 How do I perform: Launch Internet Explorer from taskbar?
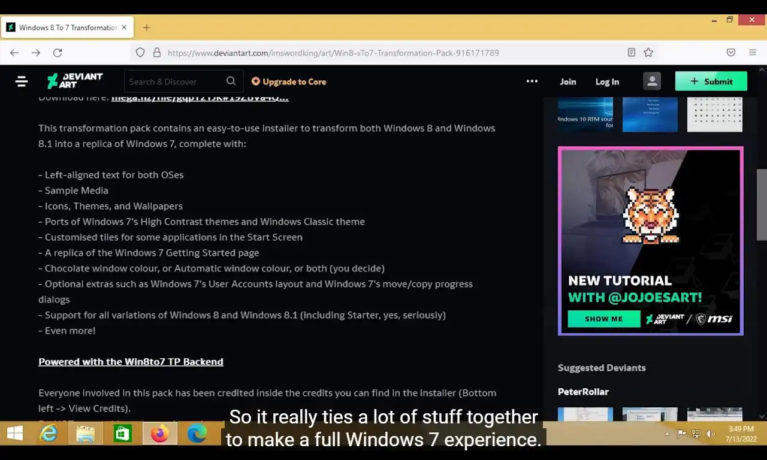[x=48, y=434]
